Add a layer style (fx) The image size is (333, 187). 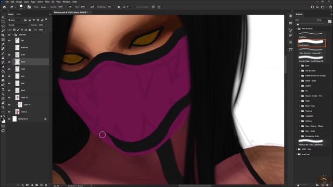tap(22, 185)
